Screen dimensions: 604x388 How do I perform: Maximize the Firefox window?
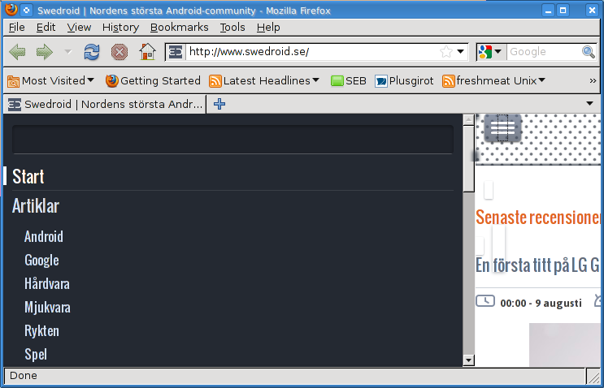pyautogui.click(x=563, y=10)
